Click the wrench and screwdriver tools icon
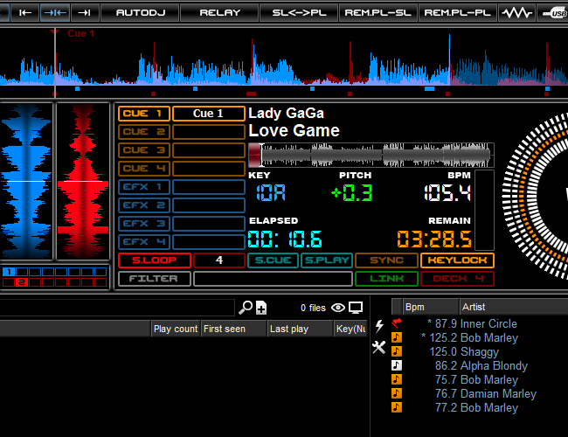 (379, 348)
